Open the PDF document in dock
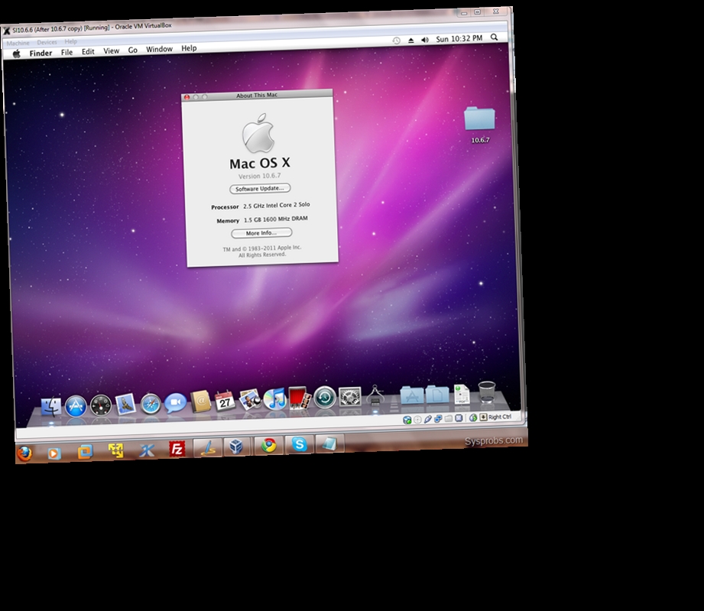The width and height of the screenshot is (704, 611). [462, 394]
